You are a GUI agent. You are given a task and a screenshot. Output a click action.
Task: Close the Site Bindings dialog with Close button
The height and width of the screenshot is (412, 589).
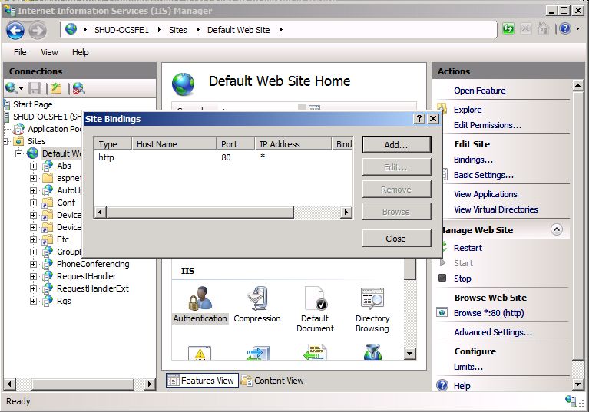396,239
